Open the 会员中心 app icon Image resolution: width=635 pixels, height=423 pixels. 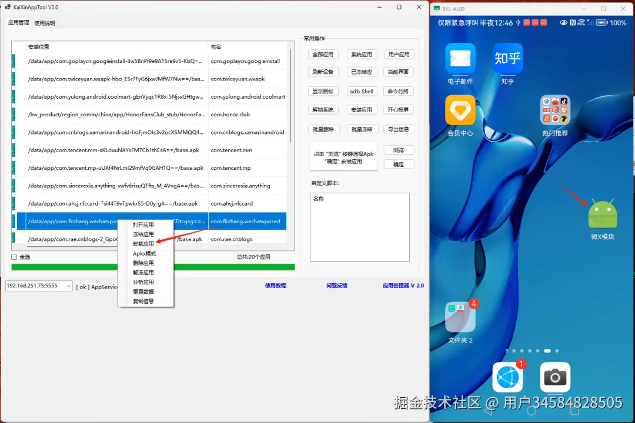point(460,110)
